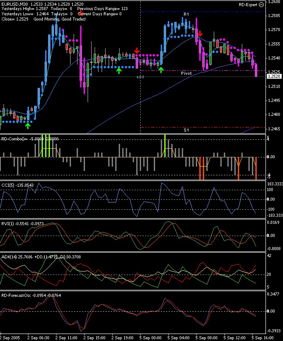The width and height of the screenshot is (283, 341).
Task: Click the 'Yesterdays High= 1.2587' text
Action: point(25,9)
